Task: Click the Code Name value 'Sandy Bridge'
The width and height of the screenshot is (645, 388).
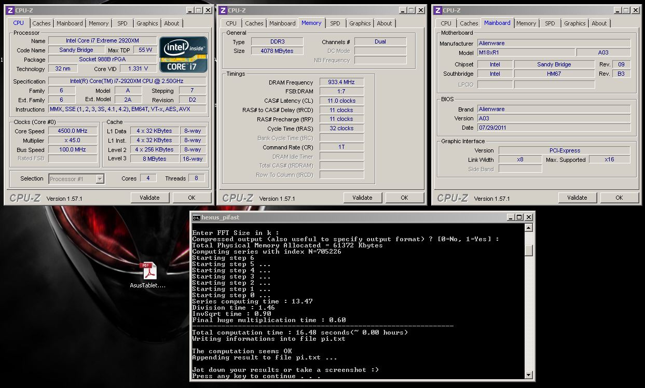Action: pos(76,50)
